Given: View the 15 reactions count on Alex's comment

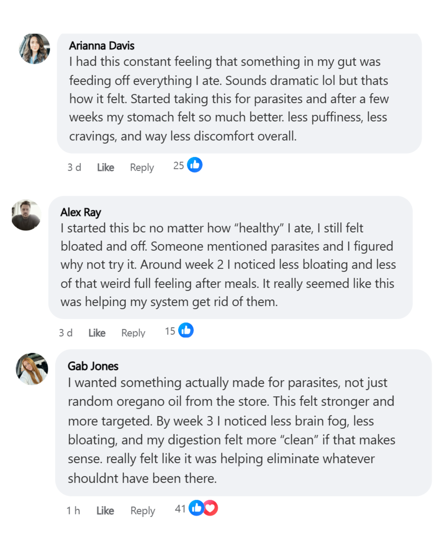Looking at the screenshot, I should pos(170,331).
